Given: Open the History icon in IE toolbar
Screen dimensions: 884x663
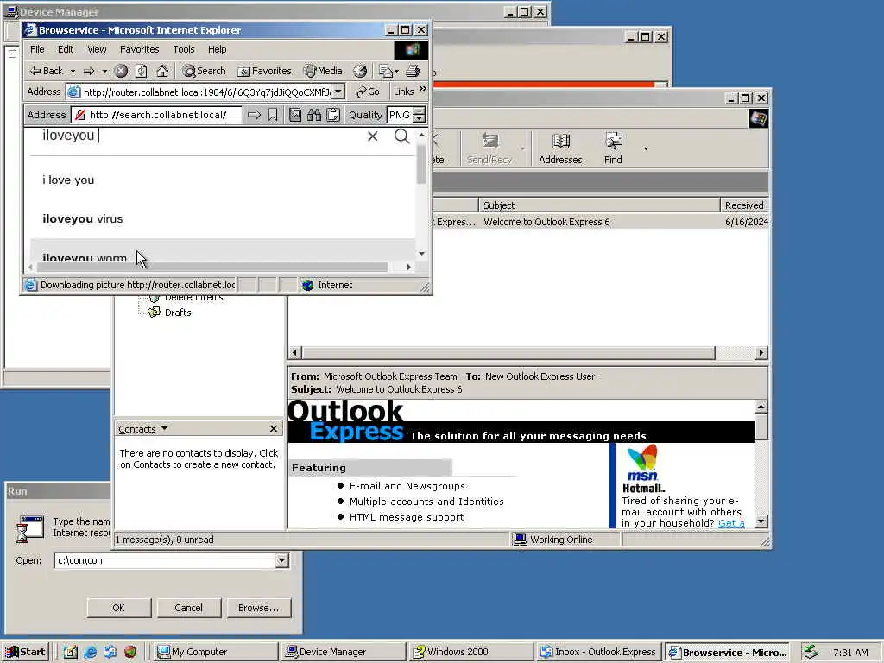Looking at the screenshot, I should coord(360,71).
